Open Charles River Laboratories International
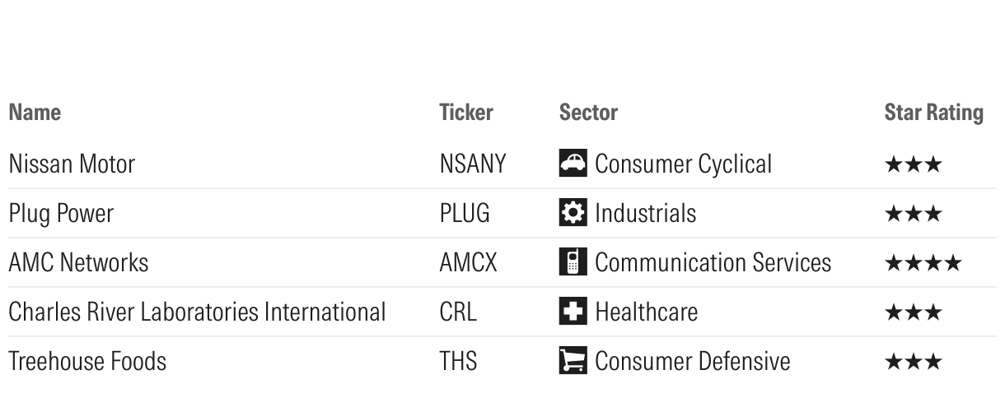1005x393 pixels. (197, 312)
